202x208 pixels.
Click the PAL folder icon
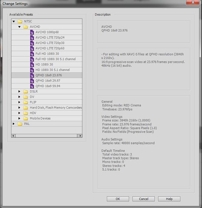coord(20,124)
